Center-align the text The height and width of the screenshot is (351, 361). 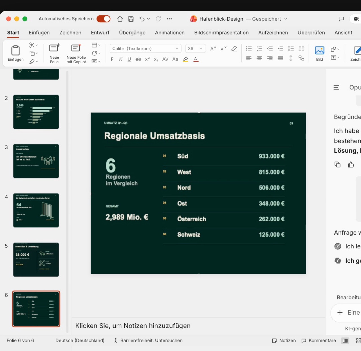(x=259, y=58)
